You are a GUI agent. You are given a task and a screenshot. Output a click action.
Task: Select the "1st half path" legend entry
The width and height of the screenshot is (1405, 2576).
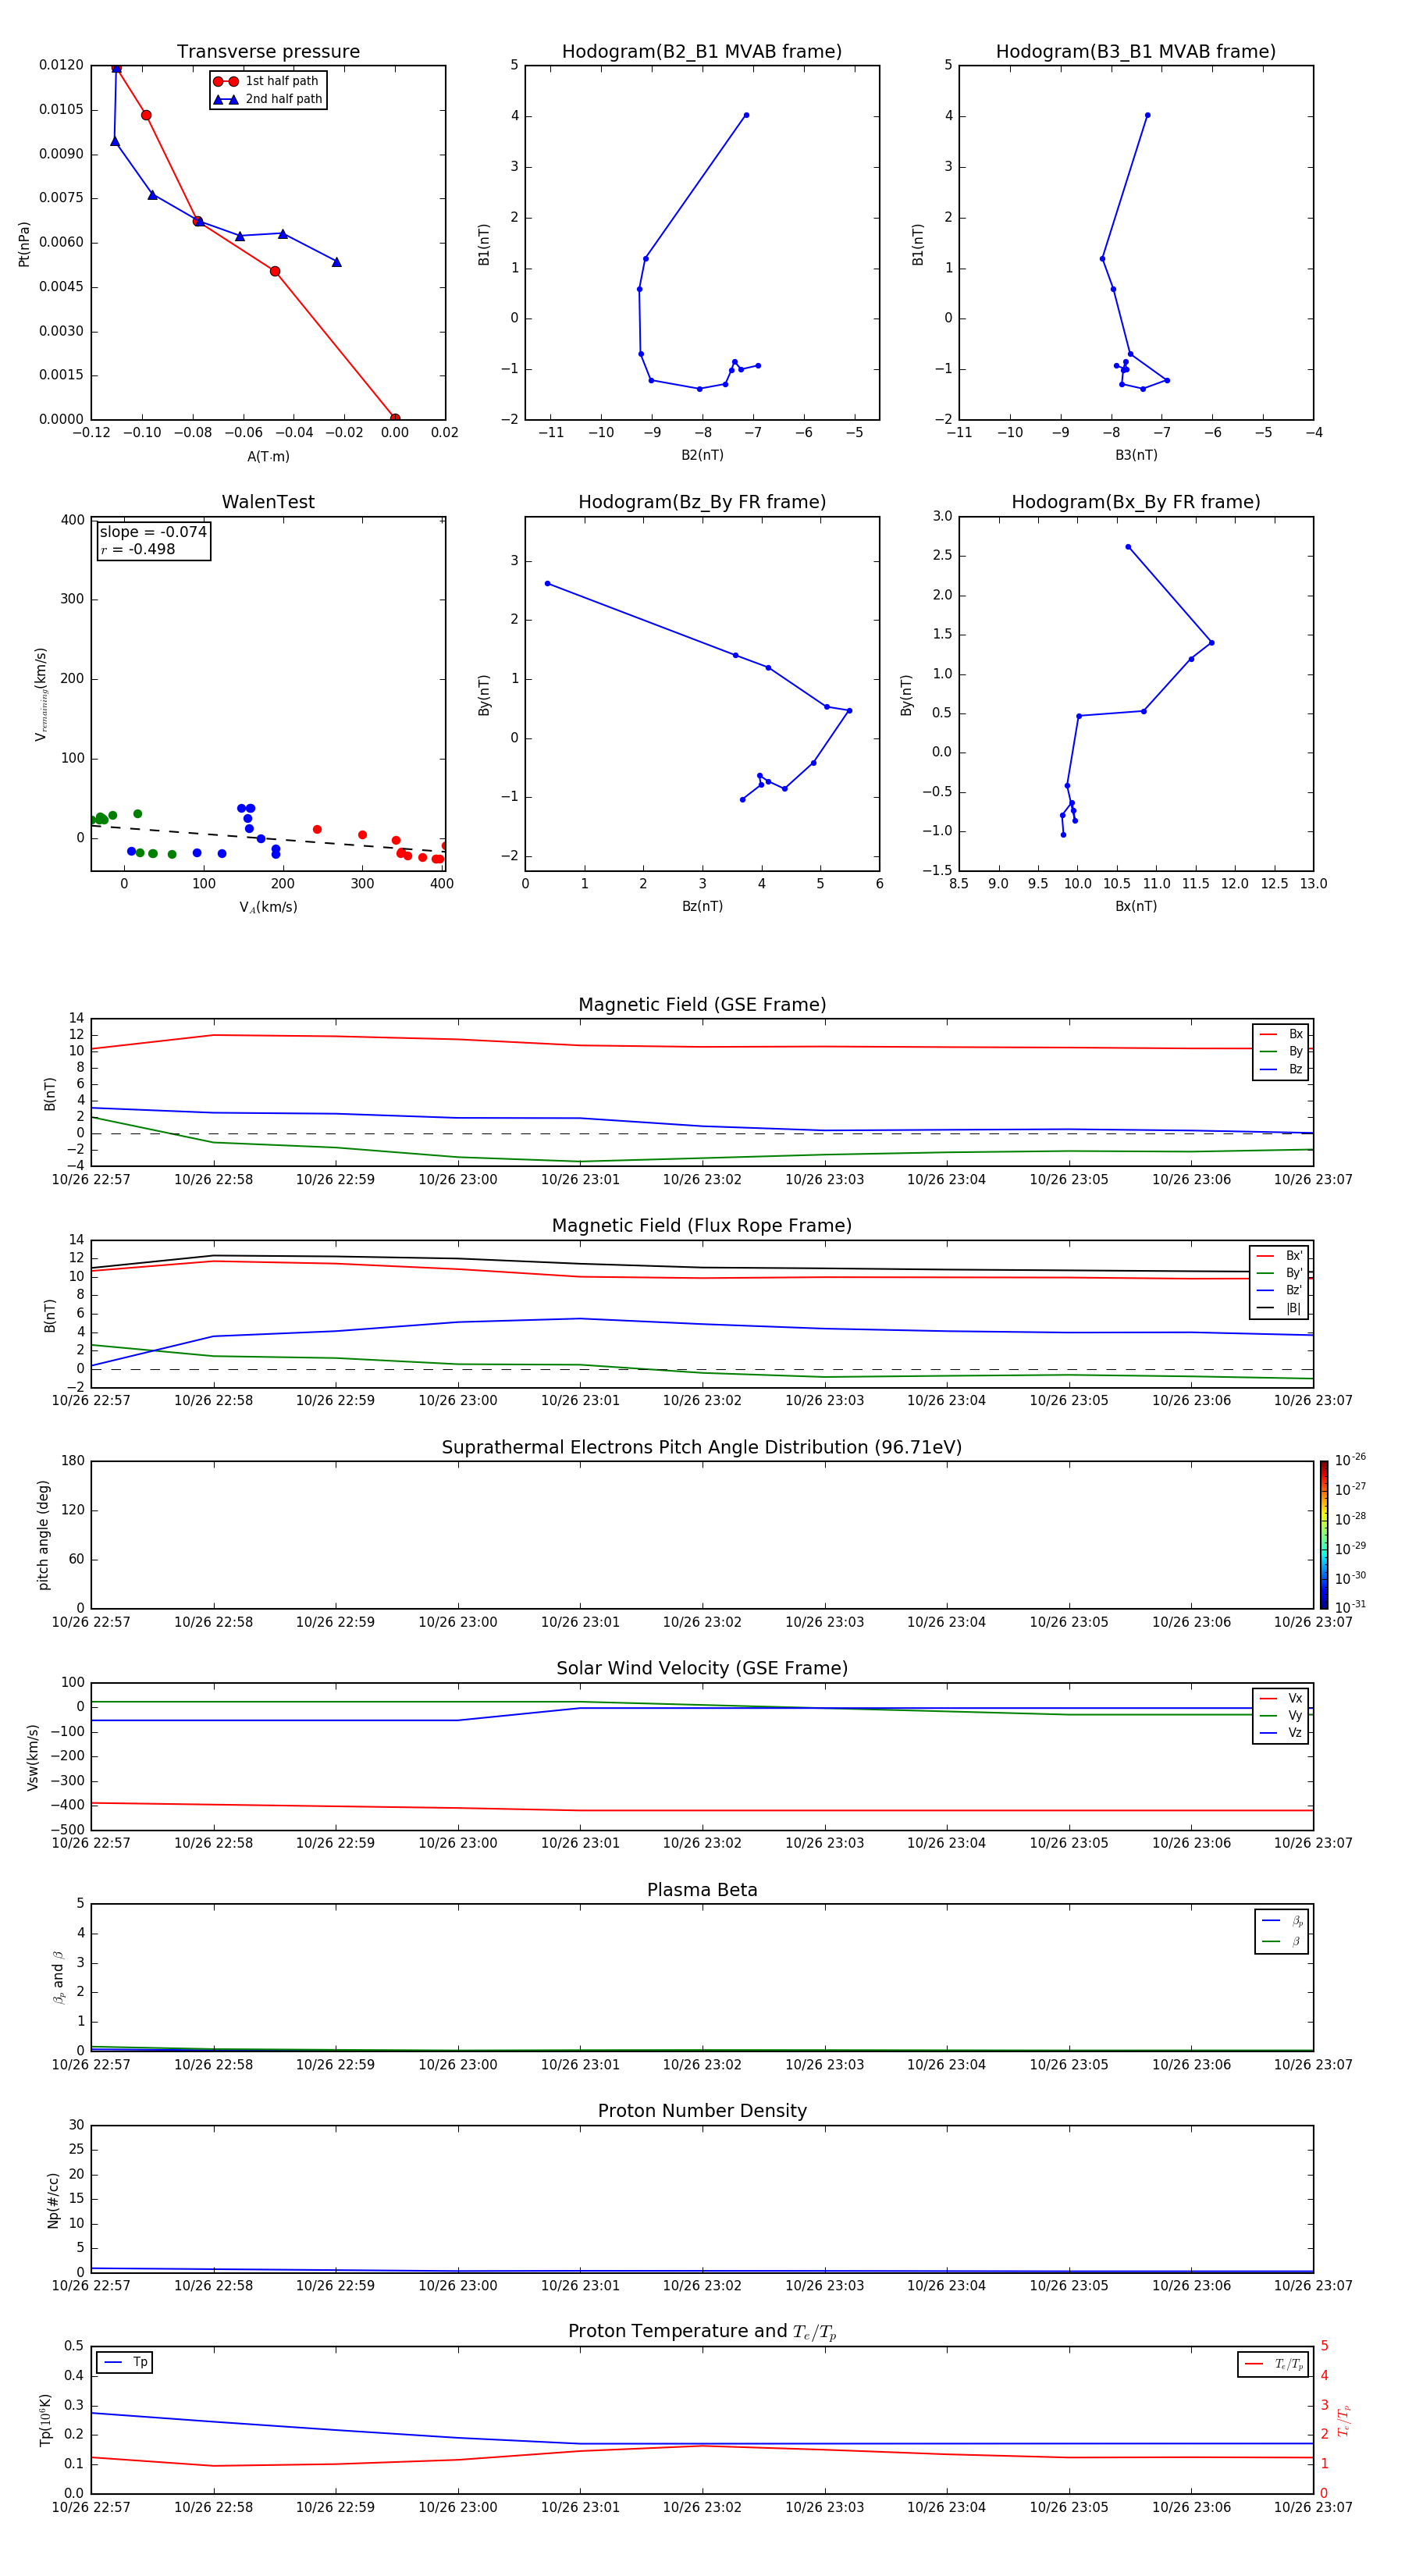(x=266, y=81)
